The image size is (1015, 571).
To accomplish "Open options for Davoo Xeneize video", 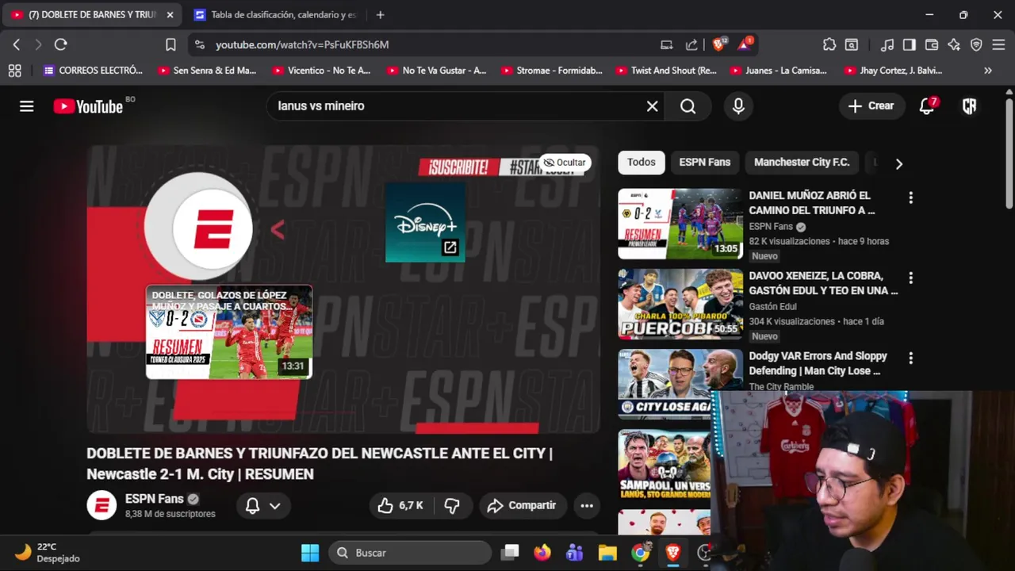I will tap(910, 278).
